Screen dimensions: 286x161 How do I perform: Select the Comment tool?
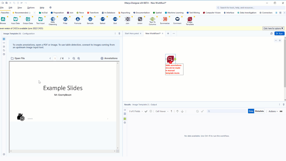coord(177,20)
